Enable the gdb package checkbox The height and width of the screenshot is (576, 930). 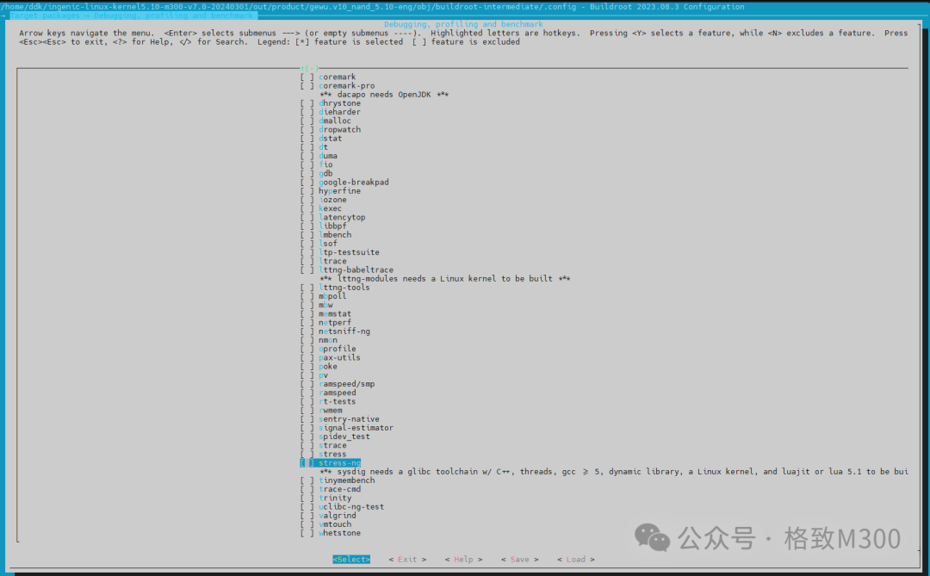tap(307, 174)
